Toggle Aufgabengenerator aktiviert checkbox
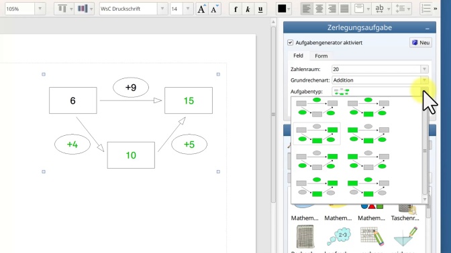 290,42
